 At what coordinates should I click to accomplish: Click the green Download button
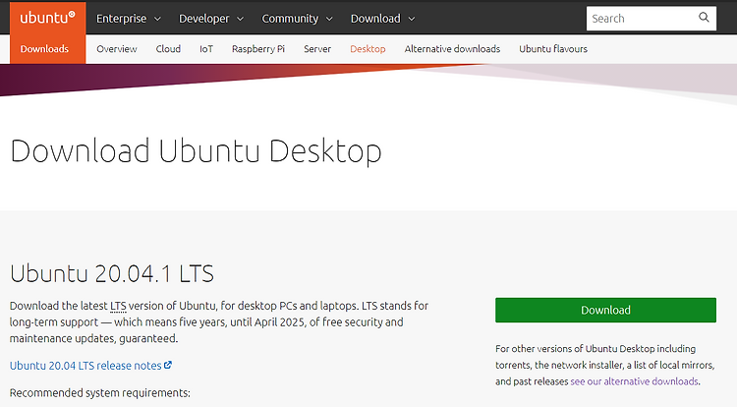coord(605,311)
